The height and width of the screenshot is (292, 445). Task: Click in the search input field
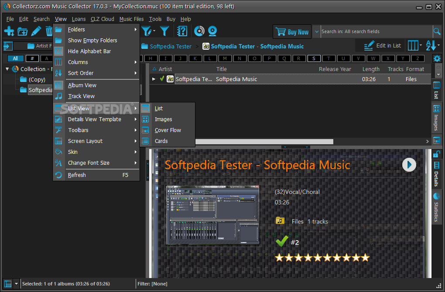tap(377, 31)
